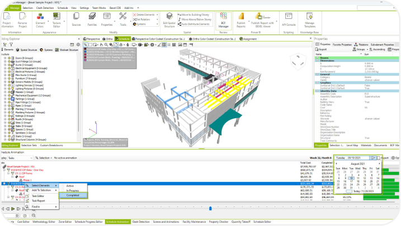Toggle visibility circle for Parkings (1 Group)
The width and height of the screenshot is (401, 226).
tap(9, 99)
